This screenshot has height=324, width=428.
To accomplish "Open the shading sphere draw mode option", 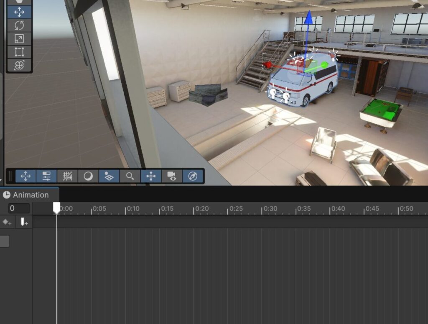I will coord(88,176).
